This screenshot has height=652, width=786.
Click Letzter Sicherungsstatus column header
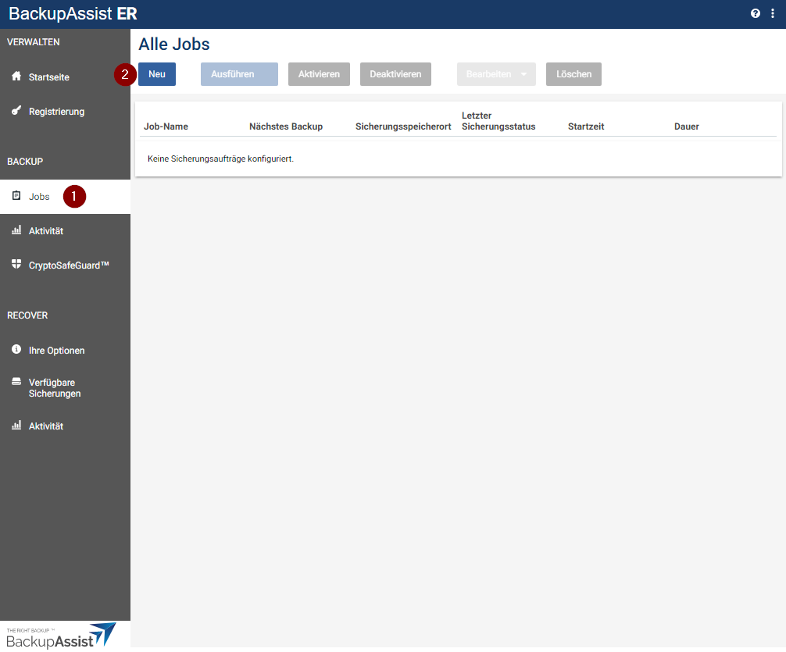tap(498, 121)
